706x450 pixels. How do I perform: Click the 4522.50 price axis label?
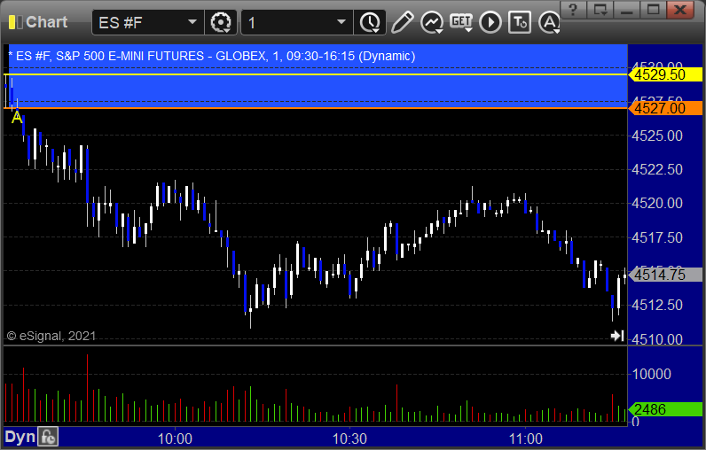coord(657,169)
